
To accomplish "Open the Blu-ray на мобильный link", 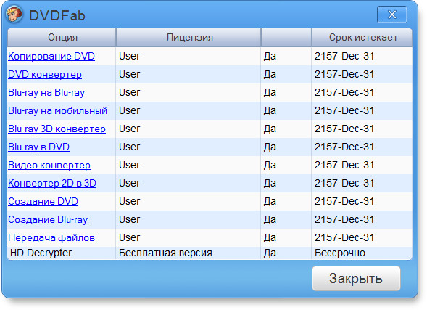I will pos(58,110).
